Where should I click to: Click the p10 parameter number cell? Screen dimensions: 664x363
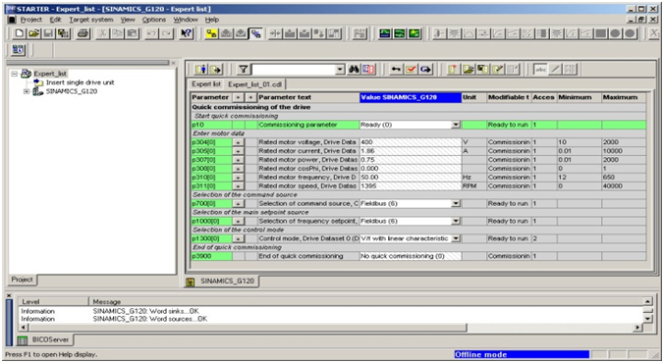(x=211, y=125)
